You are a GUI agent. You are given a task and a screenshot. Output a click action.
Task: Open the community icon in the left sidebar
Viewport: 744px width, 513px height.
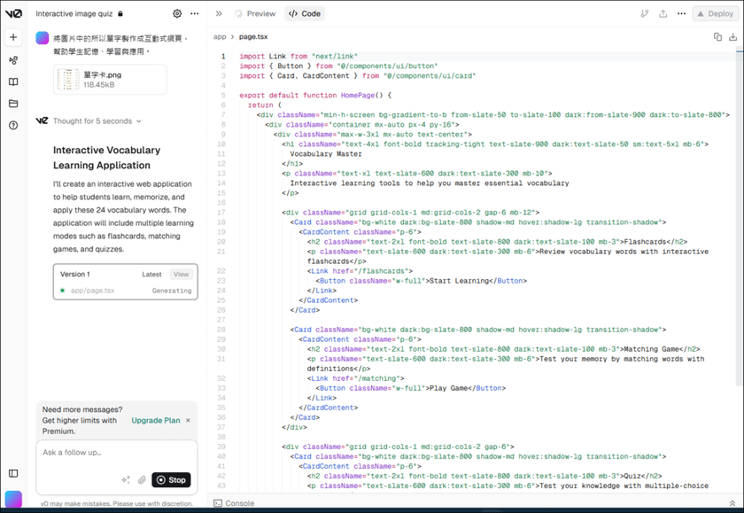[13, 60]
